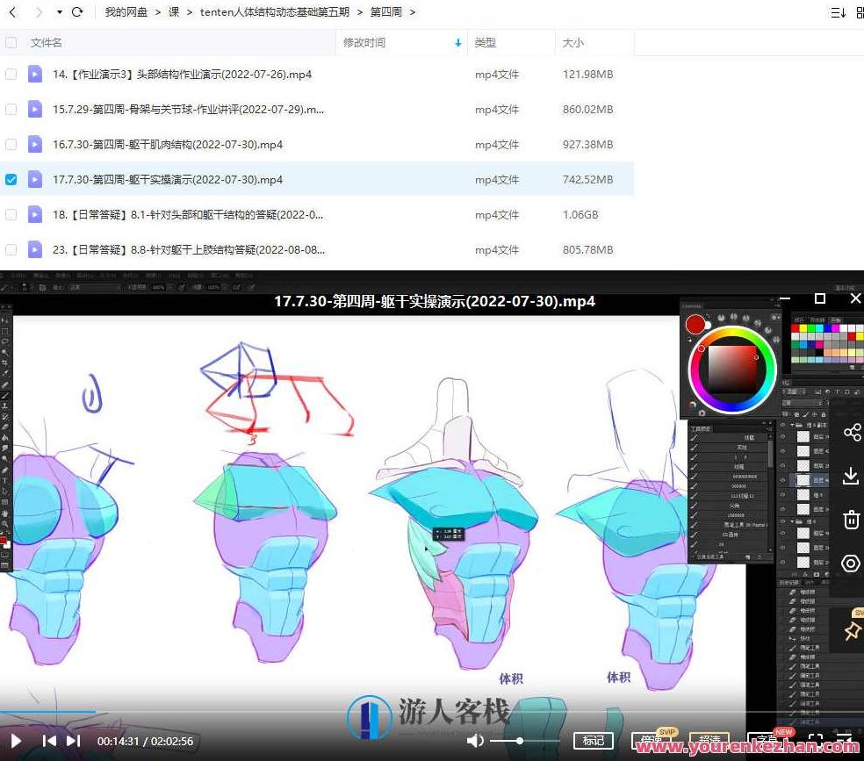Click the download icon on the right sidebar
This screenshot has height=761, width=864.
point(851,476)
